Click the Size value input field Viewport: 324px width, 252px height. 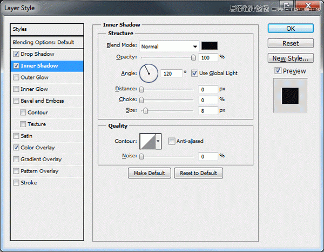[208, 110]
